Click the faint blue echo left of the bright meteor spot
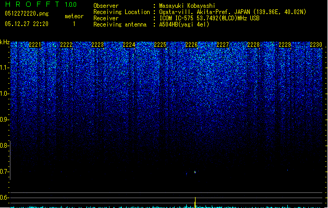 coord(186,173)
